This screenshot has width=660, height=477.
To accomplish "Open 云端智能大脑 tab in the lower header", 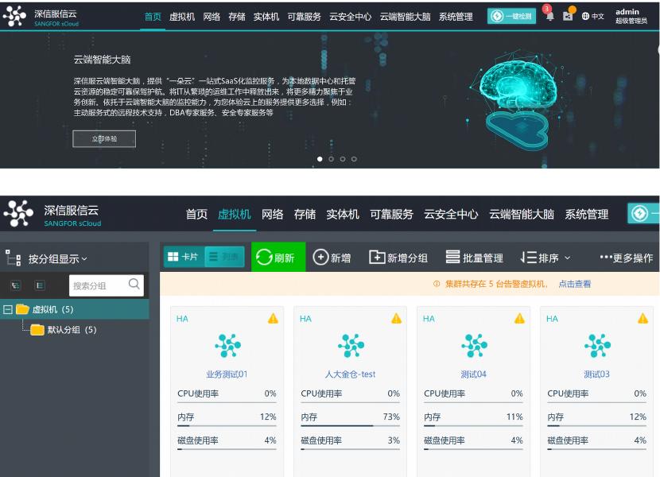I will pos(521,215).
